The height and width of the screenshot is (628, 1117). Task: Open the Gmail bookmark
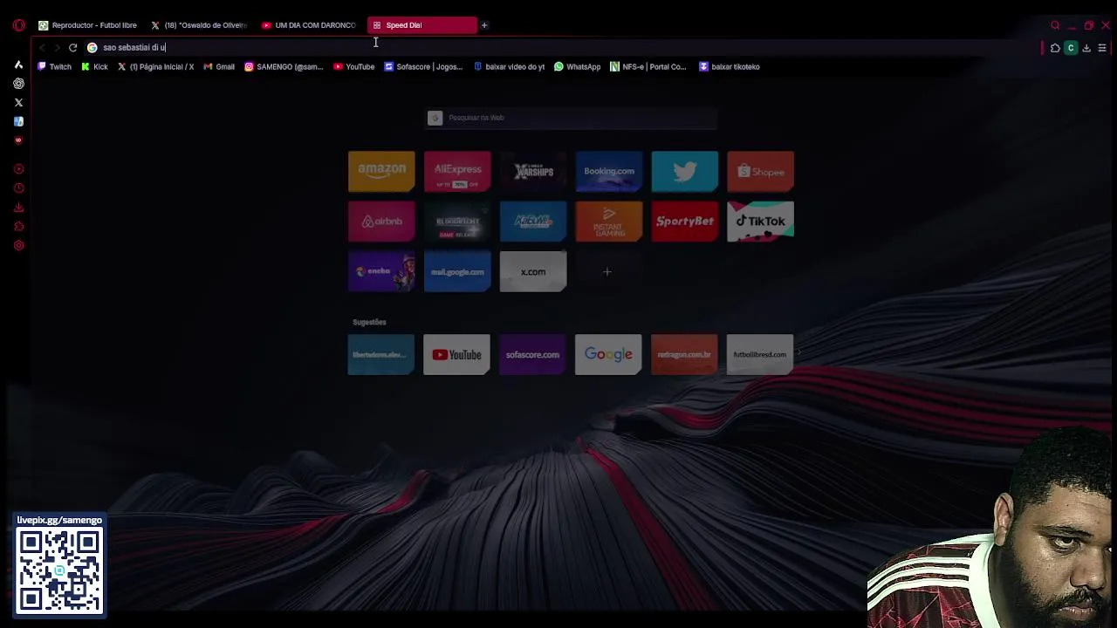click(x=219, y=66)
